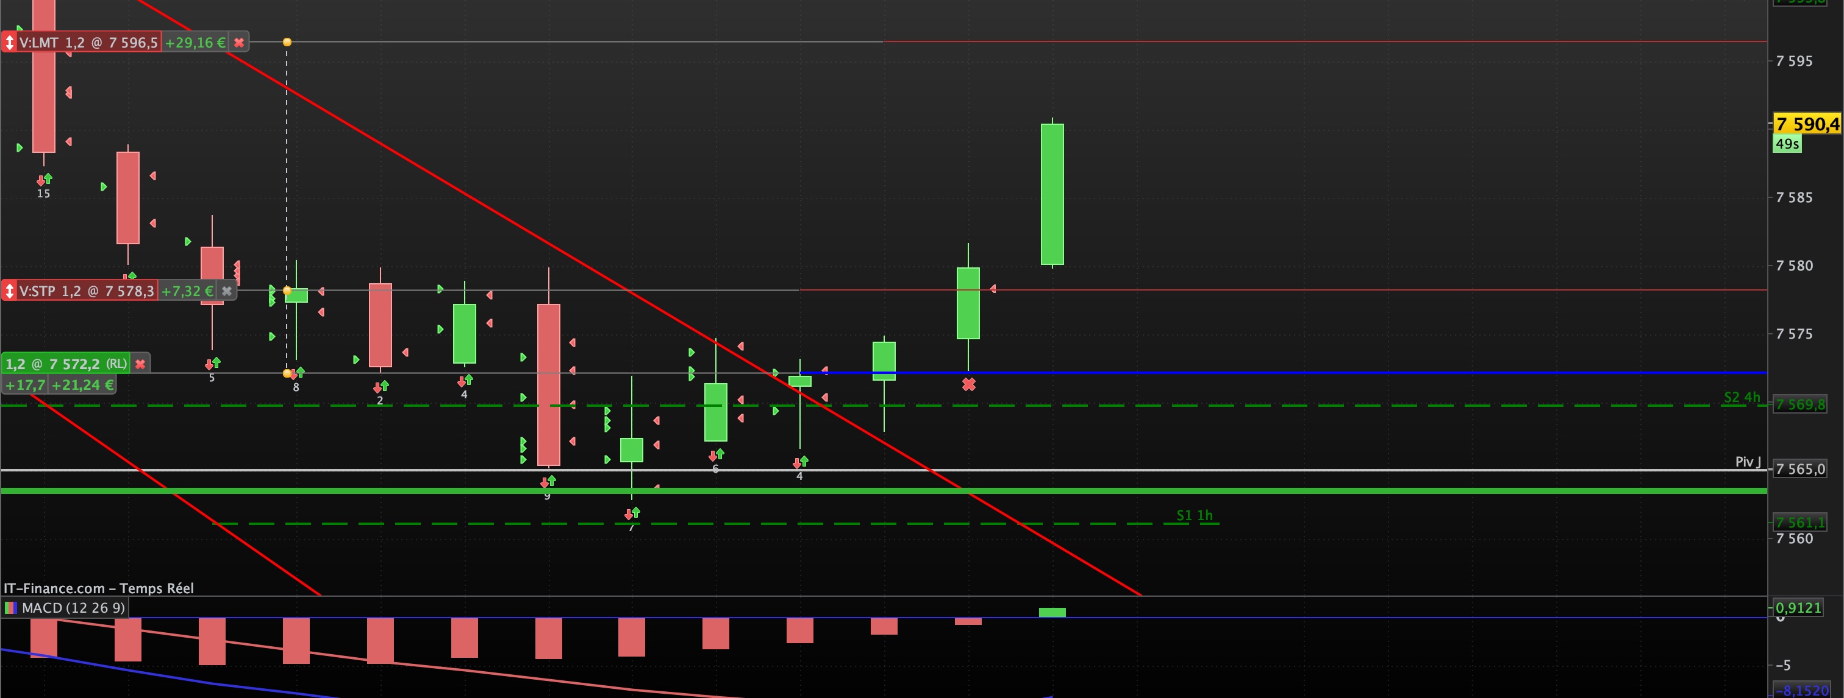Image resolution: width=1844 pixels, height=698 pixels.
Task: Cancel the V:LMT limit order
Action: coord(239,43)
